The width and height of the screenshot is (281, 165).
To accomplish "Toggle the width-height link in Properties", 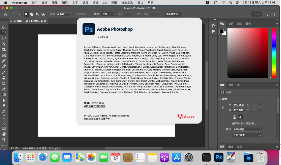I will point(223,107).
